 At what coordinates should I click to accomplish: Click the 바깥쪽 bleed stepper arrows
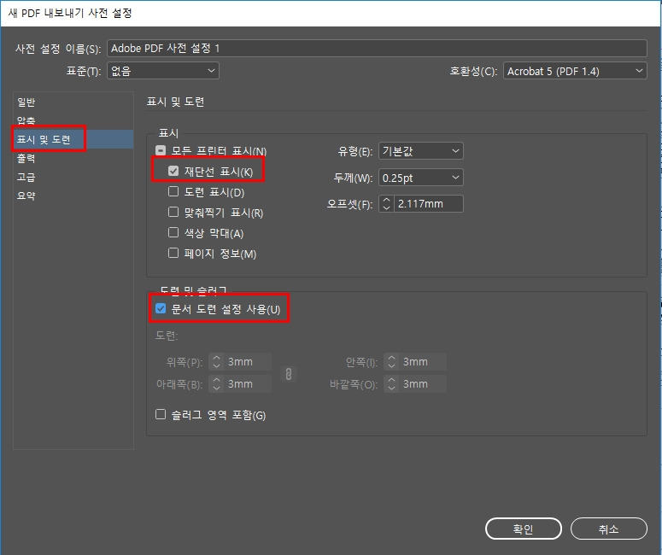pyautogui.click(x=391, y=384)
